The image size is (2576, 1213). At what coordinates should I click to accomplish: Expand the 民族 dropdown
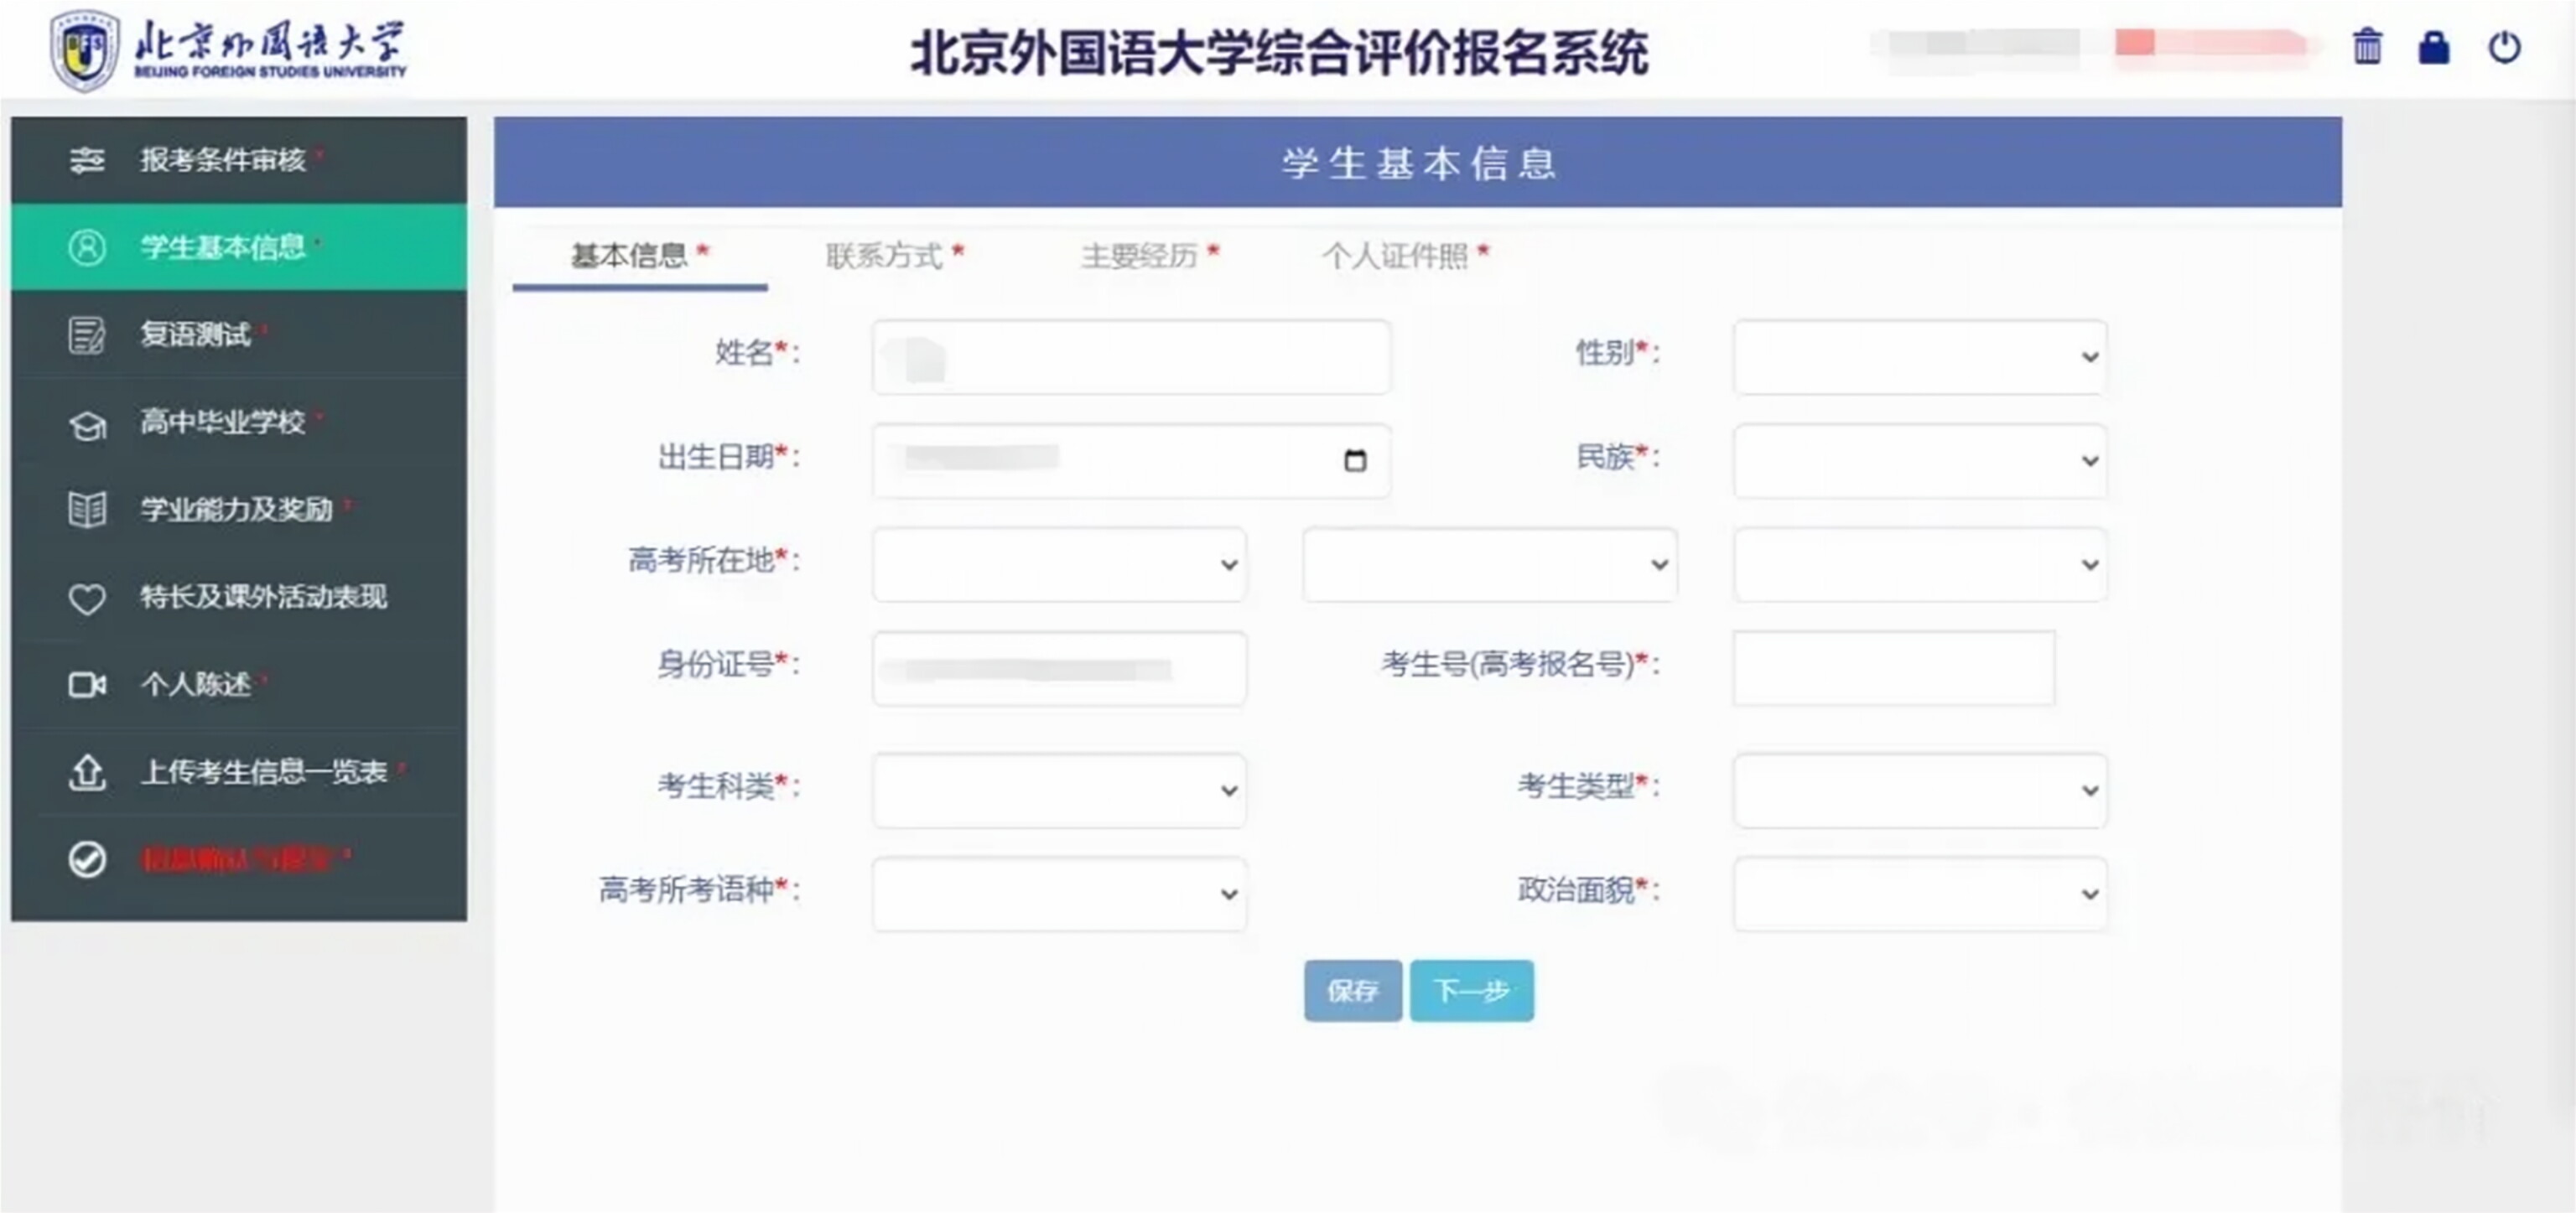click(1920, 461)
